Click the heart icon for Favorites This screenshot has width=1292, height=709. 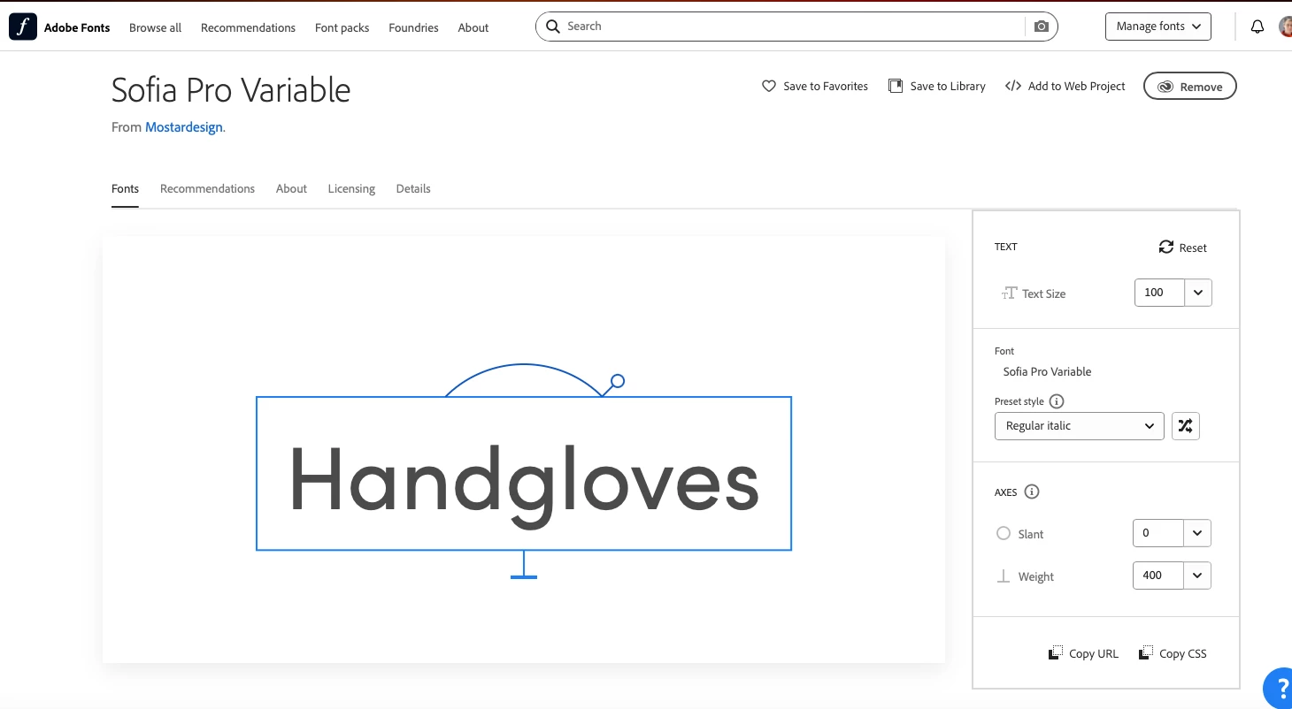[x=769, y=86]
